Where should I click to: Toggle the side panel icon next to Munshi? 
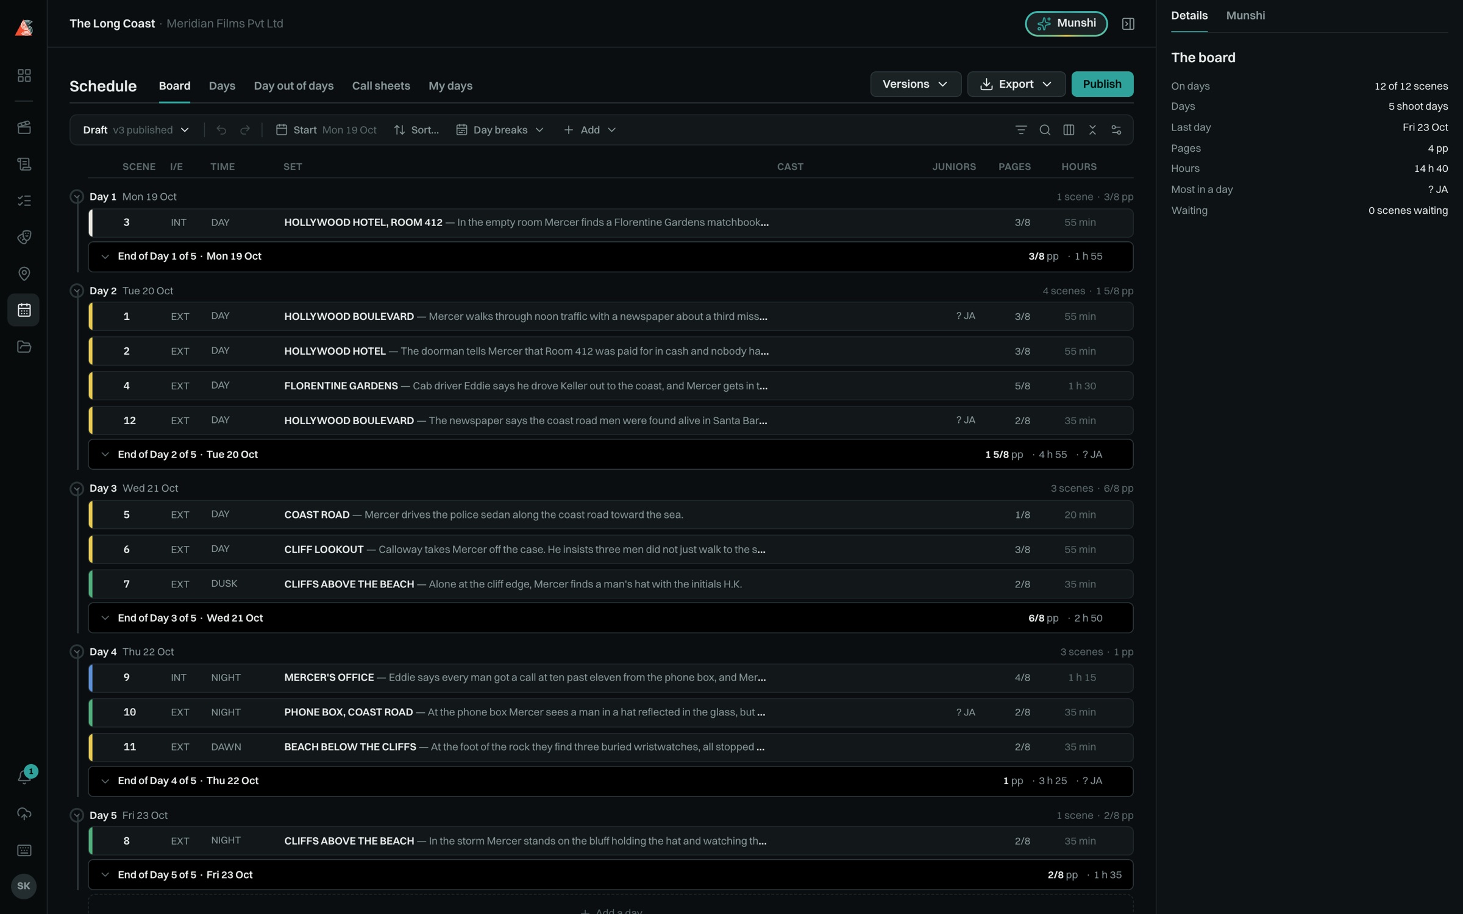[1128, 24]
